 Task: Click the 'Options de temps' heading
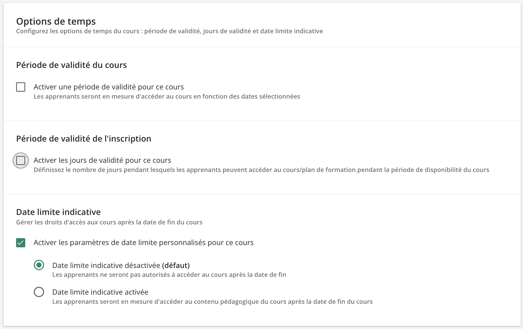point(56,21)
